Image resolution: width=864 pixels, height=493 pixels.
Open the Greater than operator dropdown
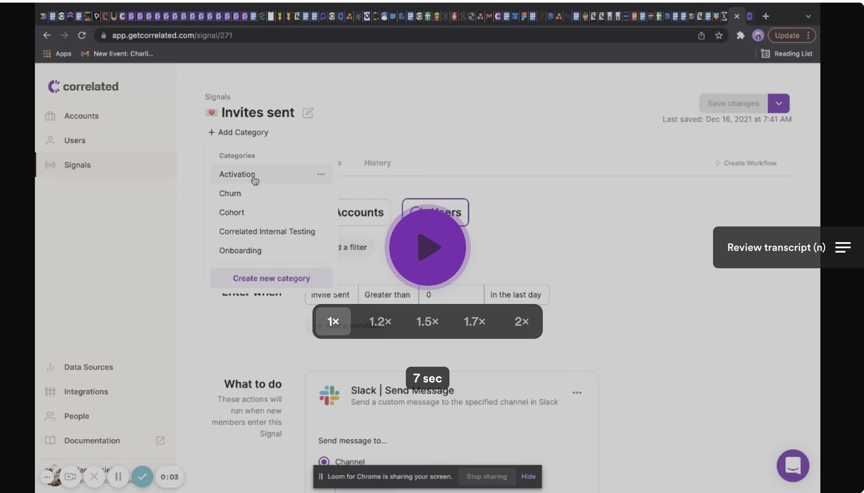coord(388,295)
